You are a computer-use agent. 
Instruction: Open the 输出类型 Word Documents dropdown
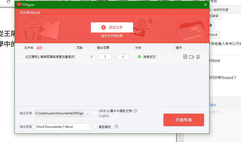pos(63,127)
